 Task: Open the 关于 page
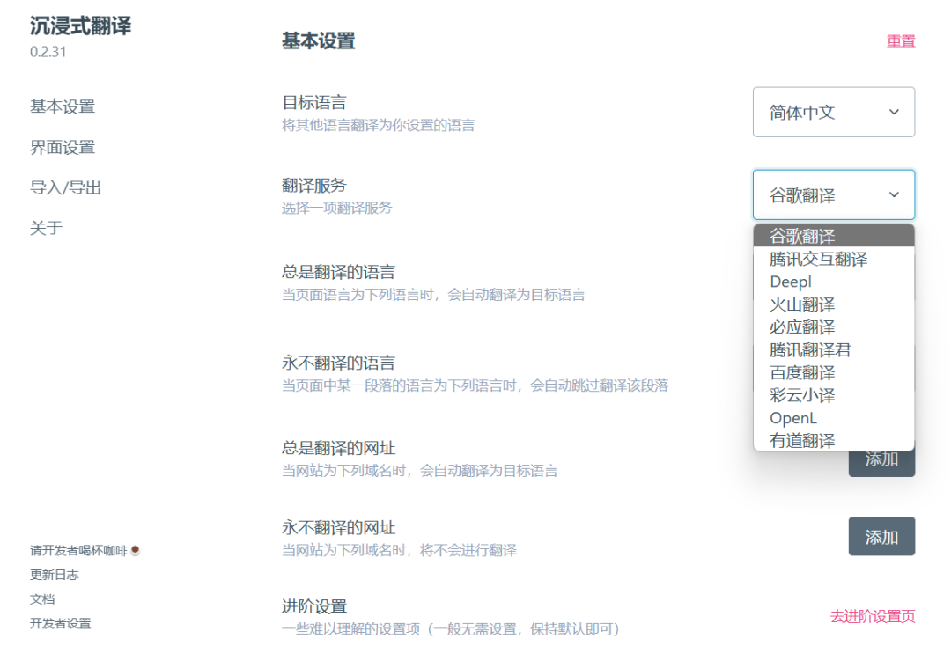coord(46,228)
